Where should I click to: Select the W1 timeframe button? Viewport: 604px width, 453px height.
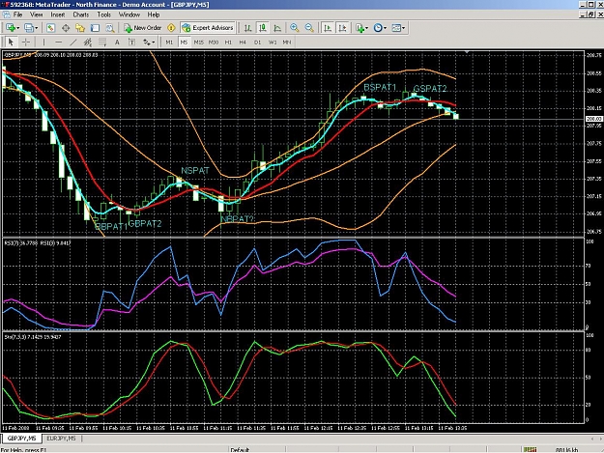(273, 42)
